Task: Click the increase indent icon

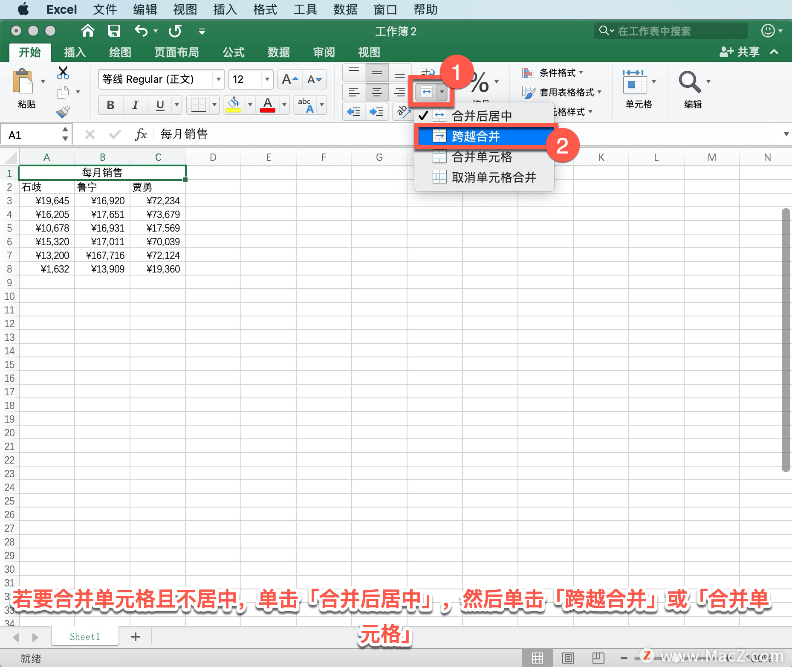Action: [376, 112]
